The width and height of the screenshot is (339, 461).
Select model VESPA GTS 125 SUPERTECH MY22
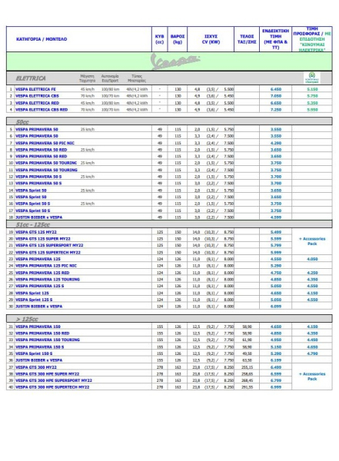tap(48, 252)
